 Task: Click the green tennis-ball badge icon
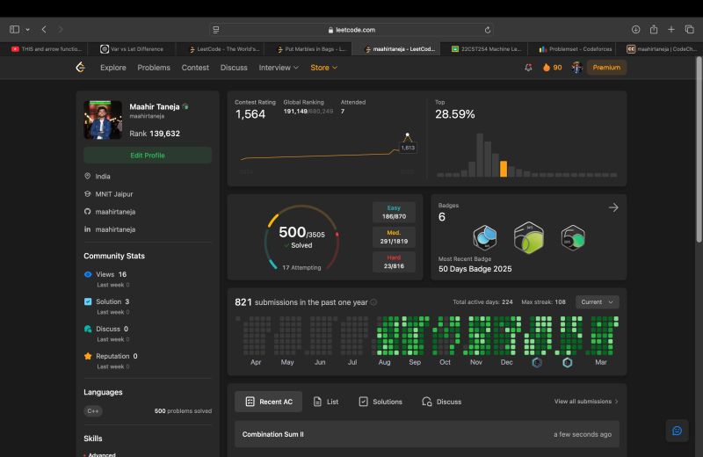529,237
